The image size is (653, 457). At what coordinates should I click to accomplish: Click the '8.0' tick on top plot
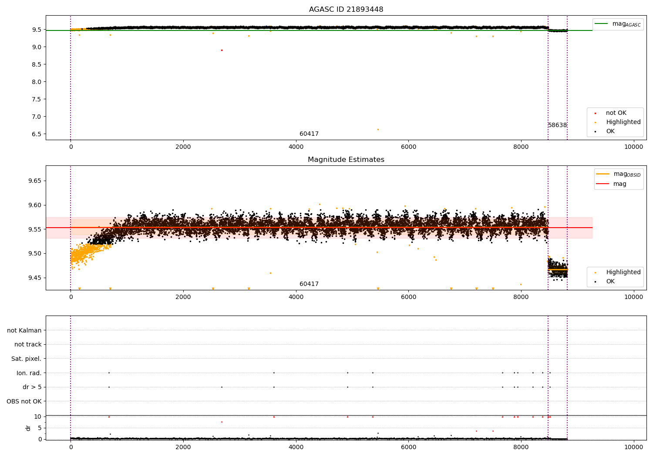[x=37, y=82]
